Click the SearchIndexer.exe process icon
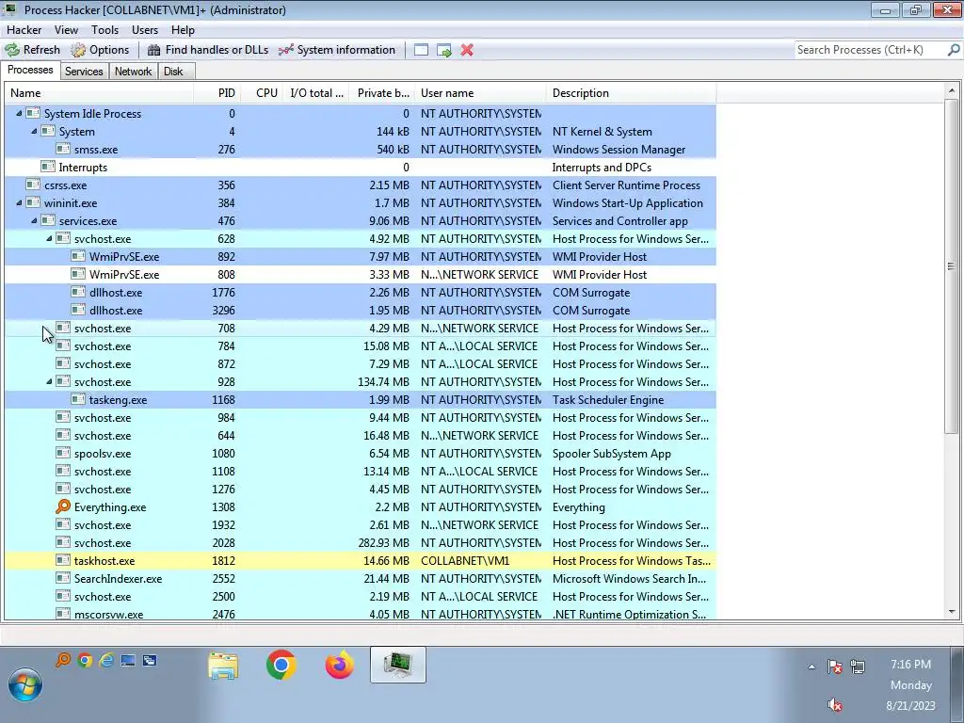 click(63, 578)
